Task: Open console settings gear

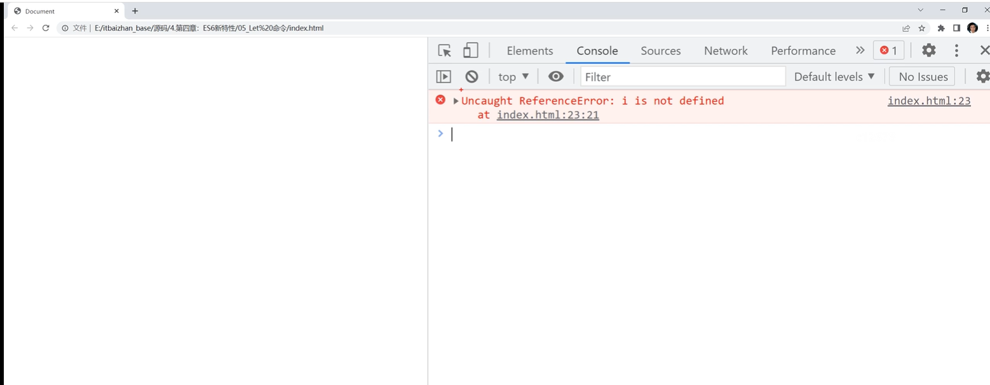Action: tap(983, 76)
